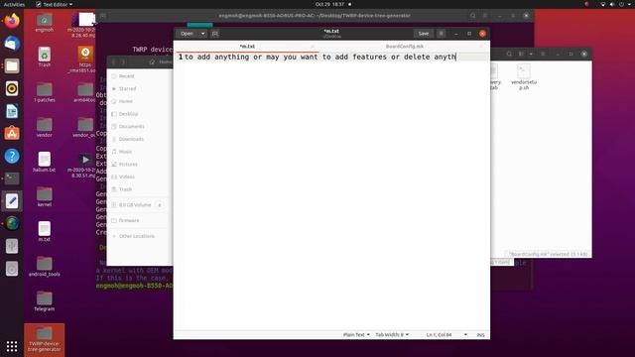Click the Open button in gedit
Screen dimensions: 635x357
click(x=188, y=34)
